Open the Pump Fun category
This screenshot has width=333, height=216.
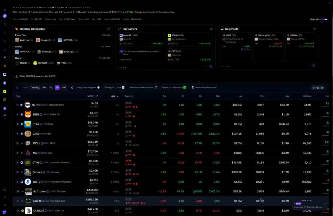click(x=20, y=35)
